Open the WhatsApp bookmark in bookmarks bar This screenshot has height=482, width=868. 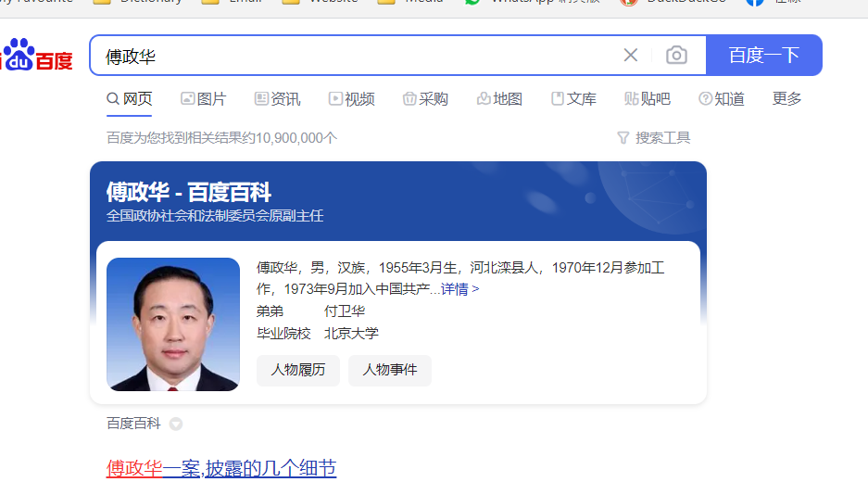(532, 2)
